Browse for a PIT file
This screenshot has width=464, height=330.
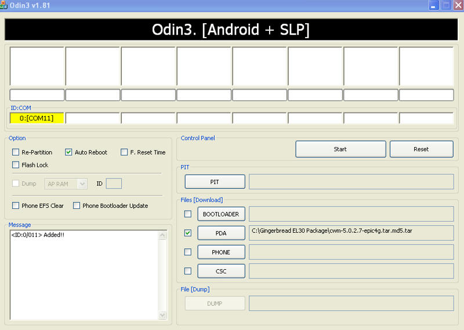(215, 182)
